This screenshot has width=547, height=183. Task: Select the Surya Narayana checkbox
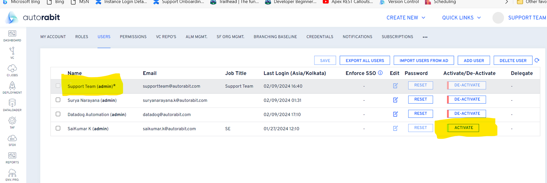pos(58,100)
